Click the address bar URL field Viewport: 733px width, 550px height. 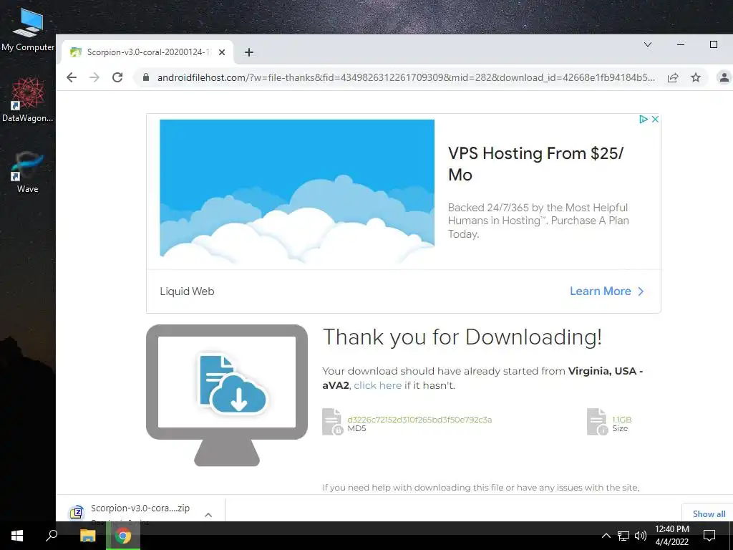tap(406, 77)
